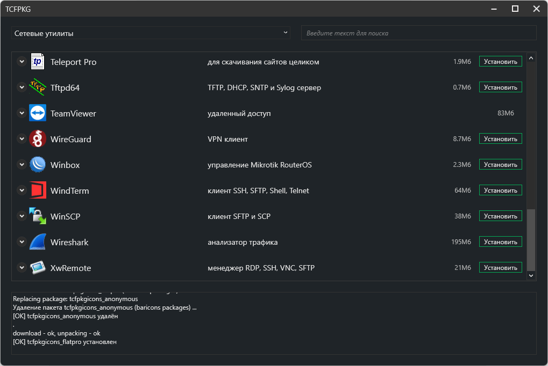Select the WinSCP padlock icon

point(38,216)
